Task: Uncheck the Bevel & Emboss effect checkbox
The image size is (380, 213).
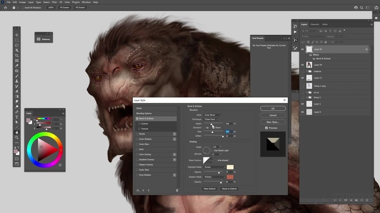Action: tap(137, 118)
